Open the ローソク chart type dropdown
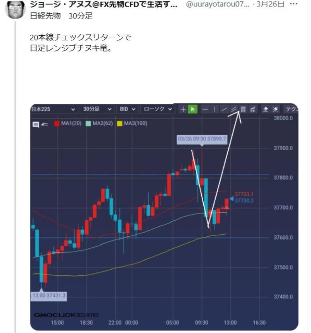311x333 pixels. 159,109
